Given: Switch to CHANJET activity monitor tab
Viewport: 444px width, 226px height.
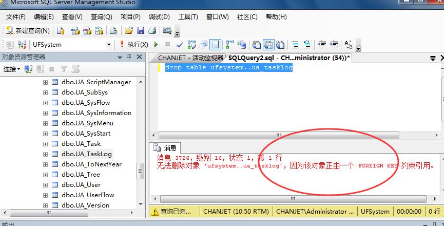Looking at the screenshot, I should tap(190, 58).
